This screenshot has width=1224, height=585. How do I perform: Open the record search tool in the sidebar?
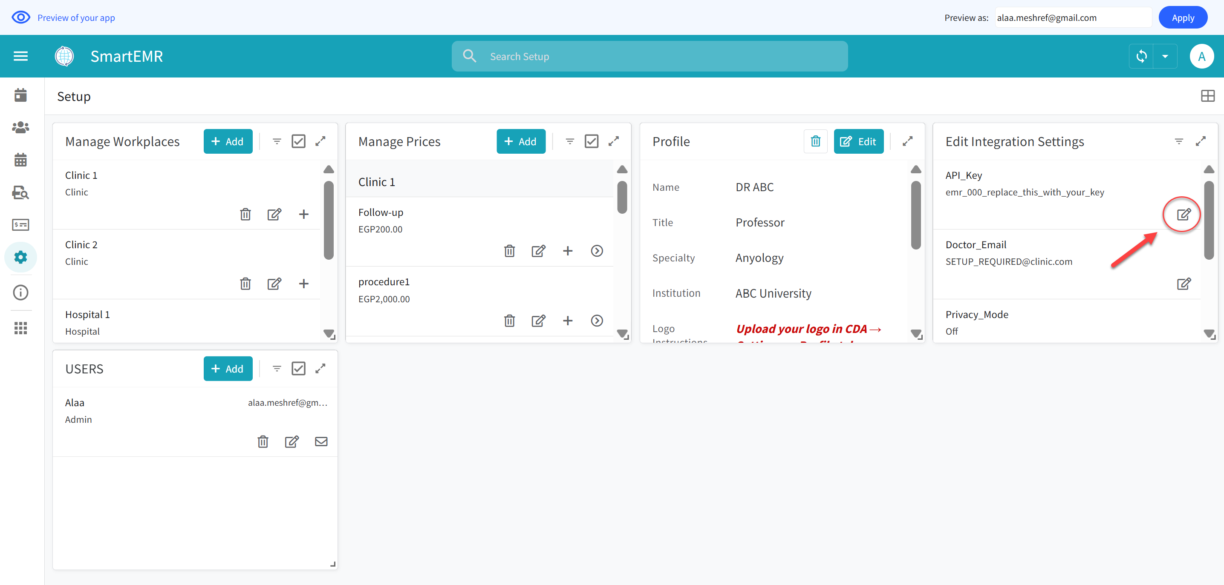pos(20,193)
